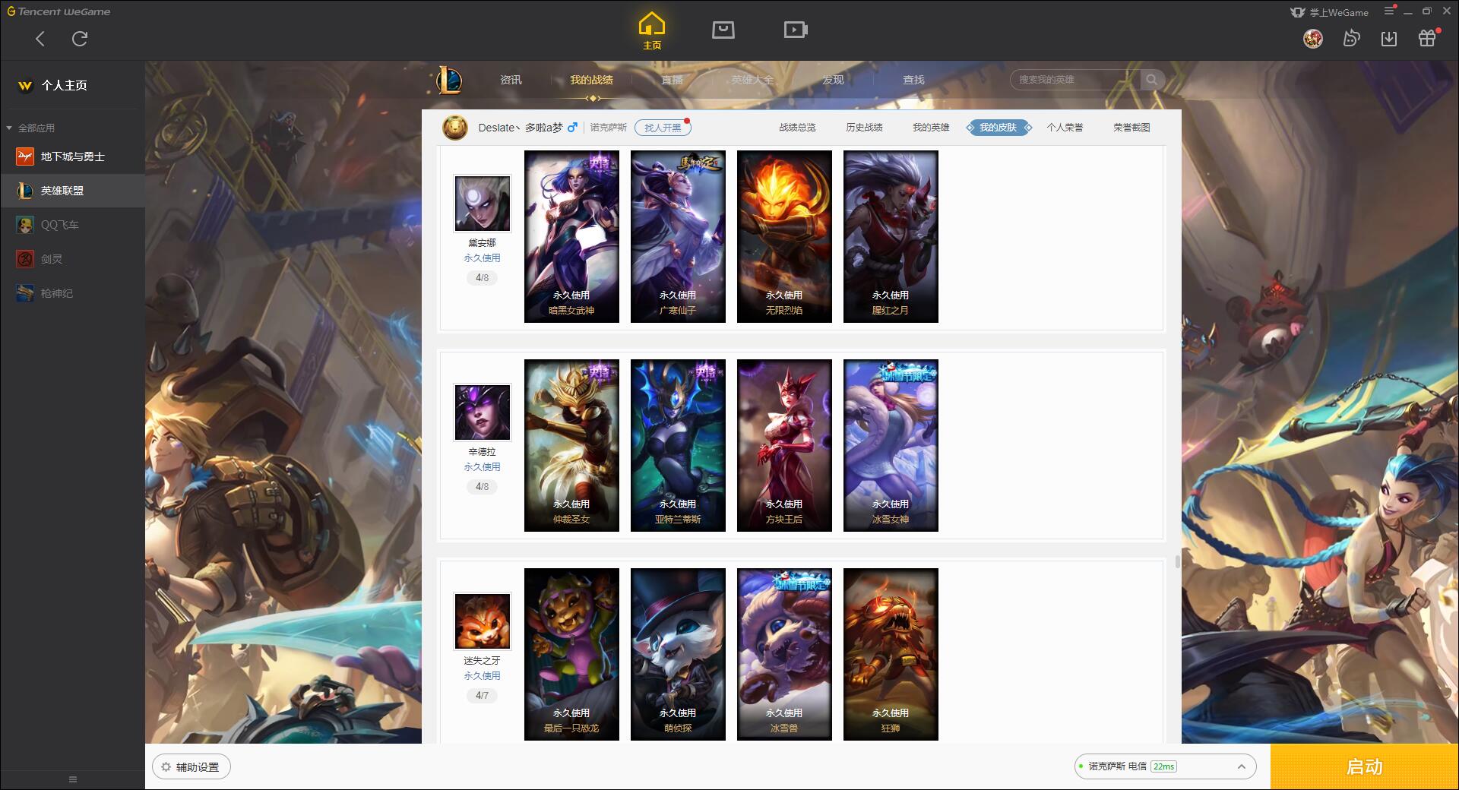Click the search magnifier icon
This screenshot has width=1459, height=790.
click(x=1152, y=80)
